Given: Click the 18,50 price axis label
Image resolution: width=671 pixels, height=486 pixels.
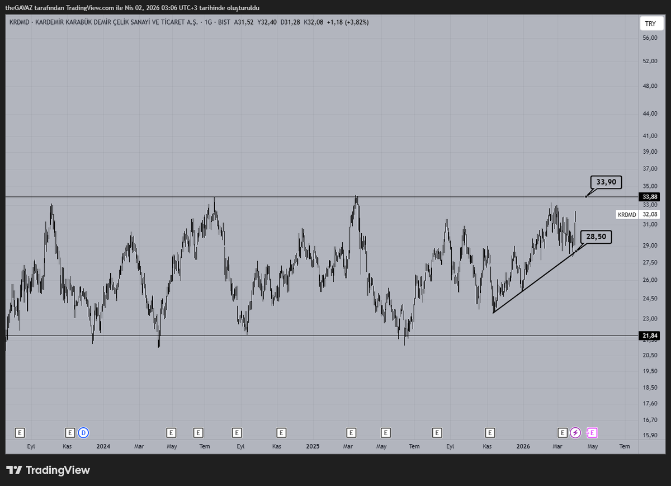Looking at the screenshot, I should (650, 387).
